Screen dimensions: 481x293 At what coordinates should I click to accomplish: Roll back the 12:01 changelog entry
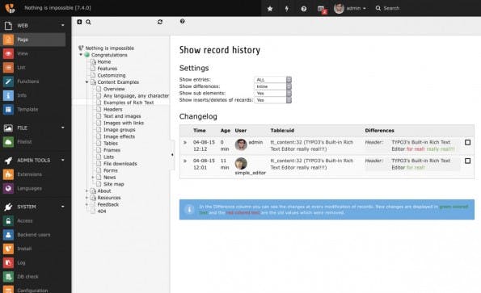pyautogui.click(x=185, y=161)
